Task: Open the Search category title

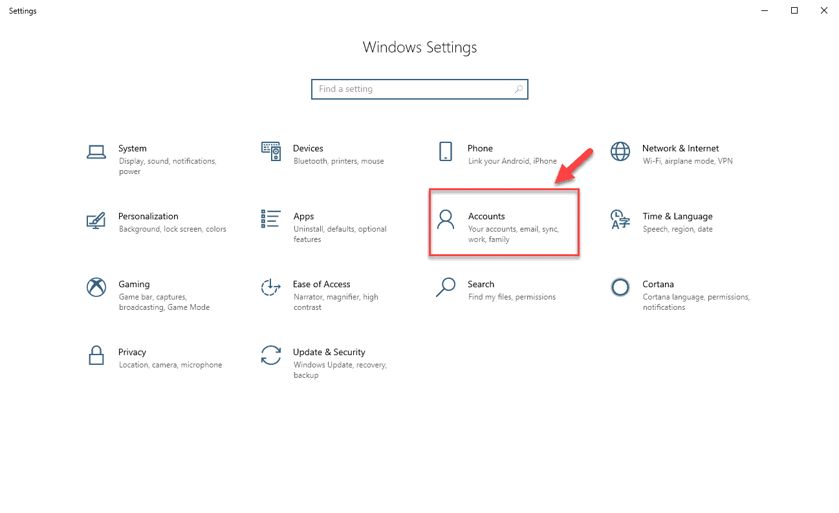Action: click(481, 285)
